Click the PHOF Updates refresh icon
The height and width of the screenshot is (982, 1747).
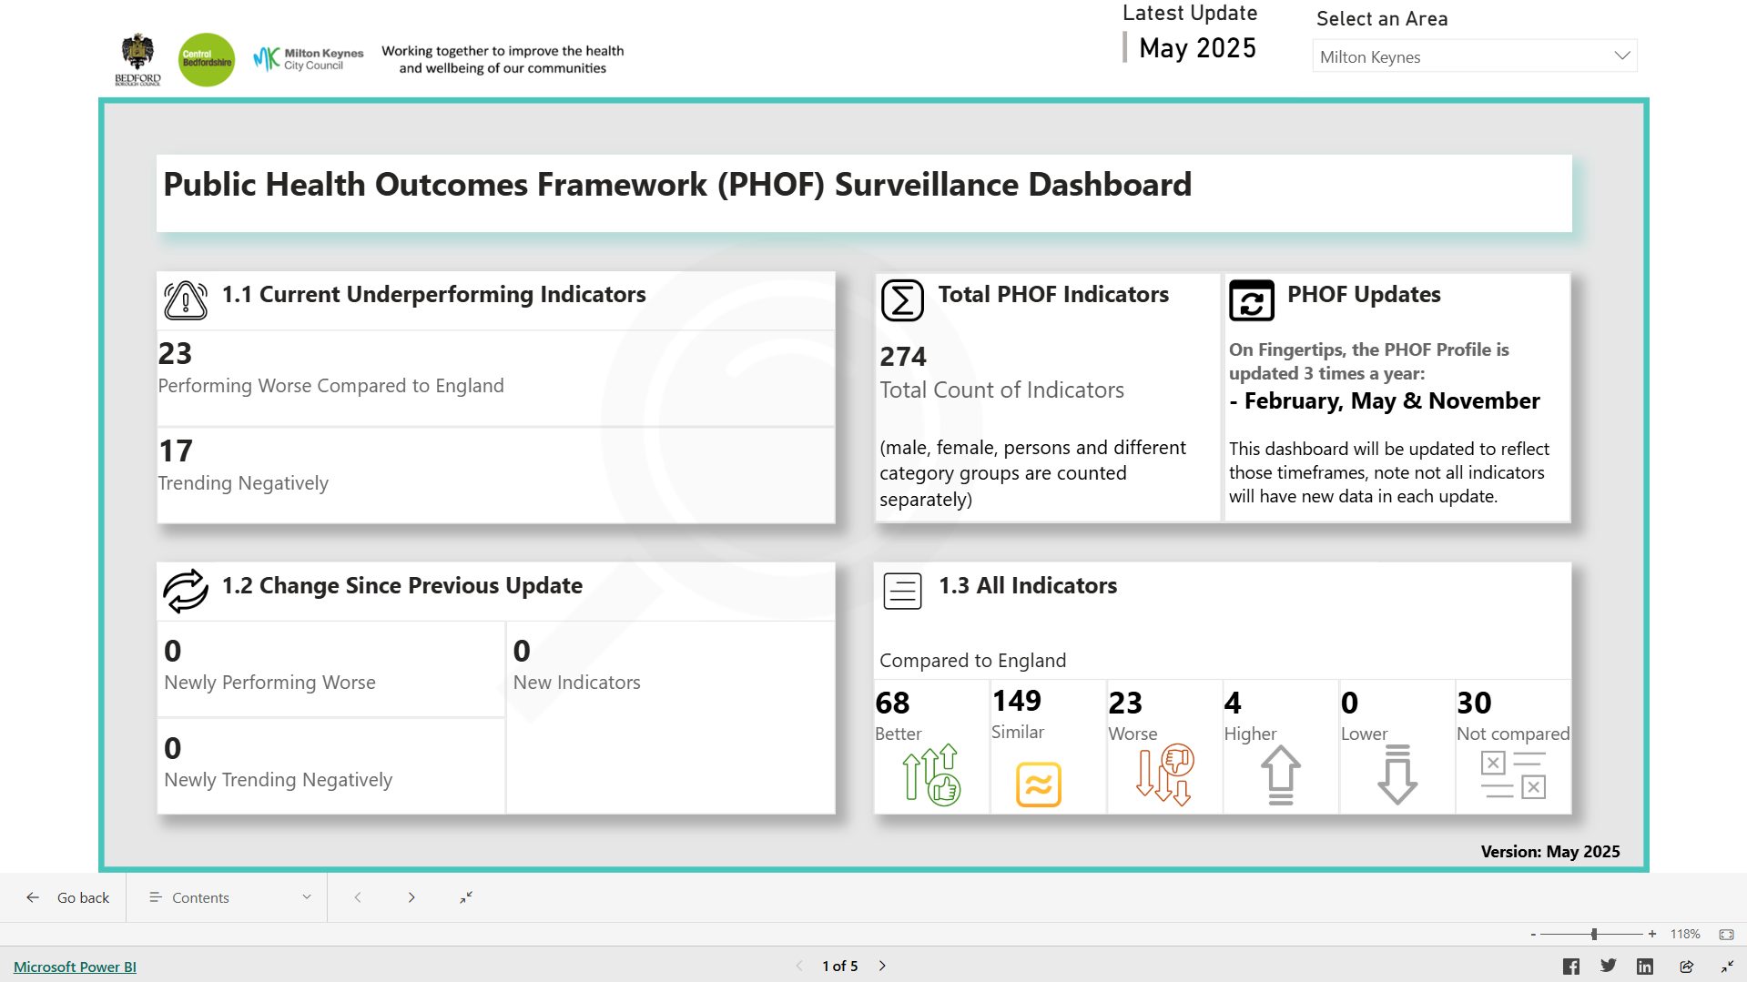(x=1252, y=300)
